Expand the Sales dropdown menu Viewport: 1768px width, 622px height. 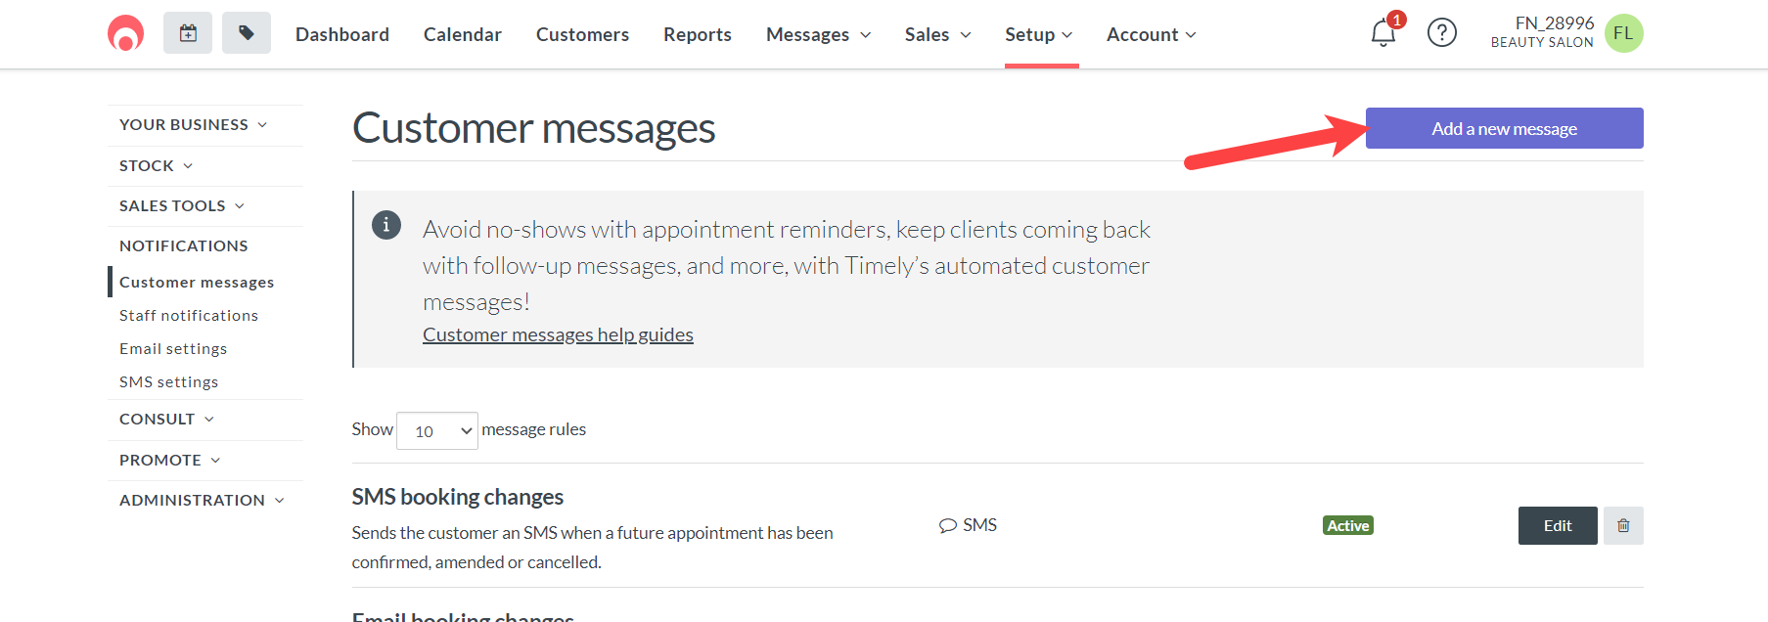[x=938, y=34]
